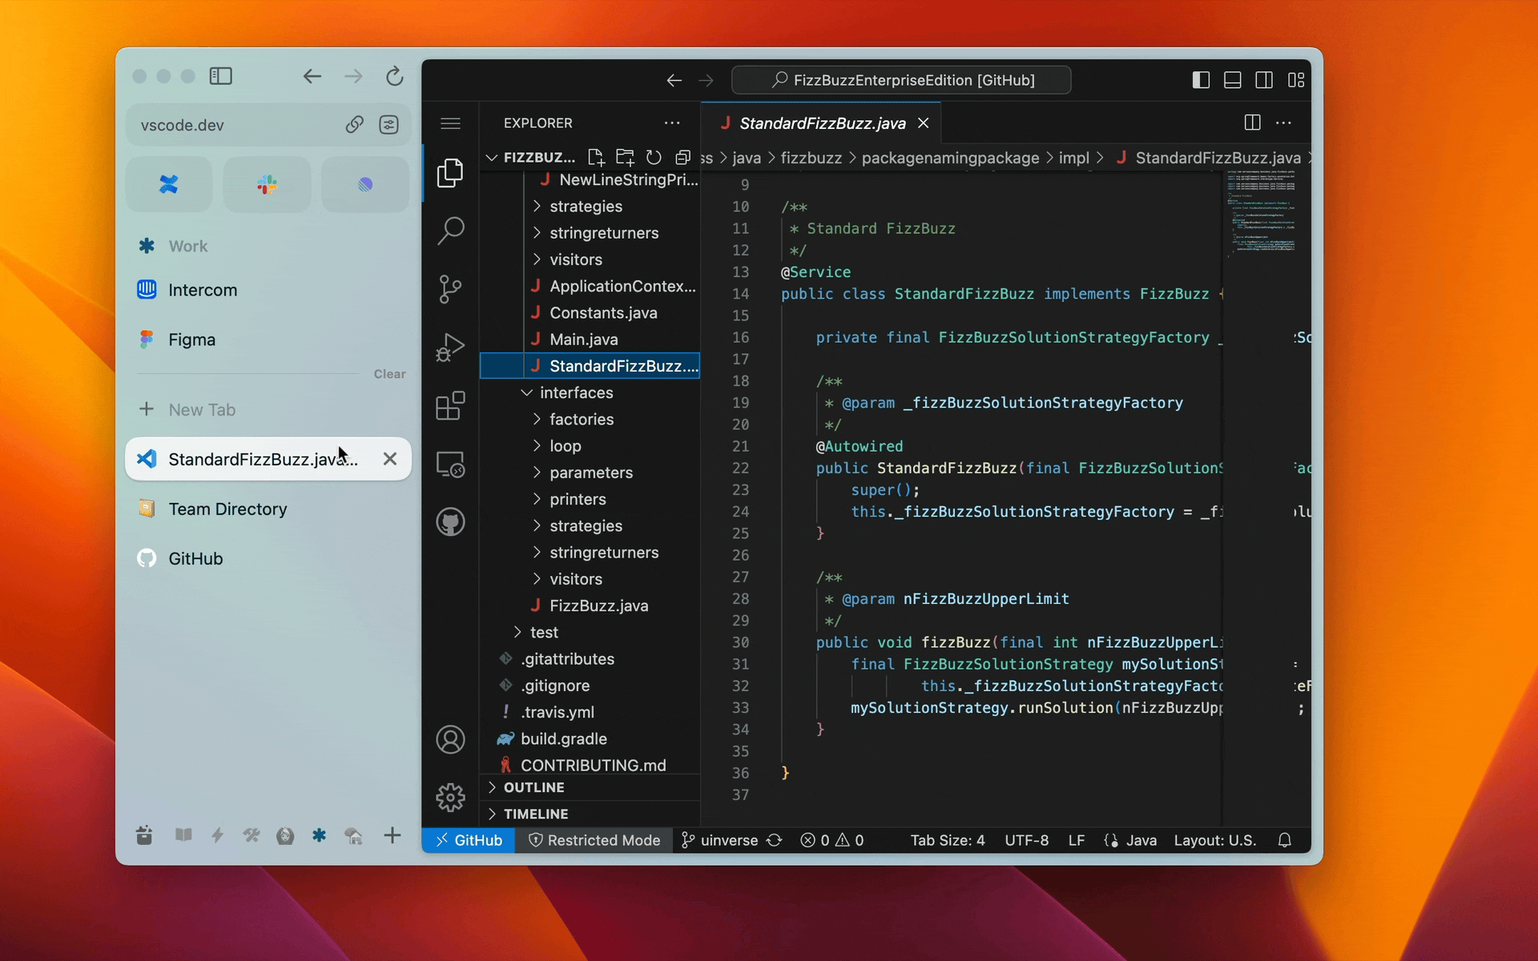The width and height of the screenshot is (1538, 961).
Task: Toggle the TIMELINE panel section
Action: tap(536, 814)
